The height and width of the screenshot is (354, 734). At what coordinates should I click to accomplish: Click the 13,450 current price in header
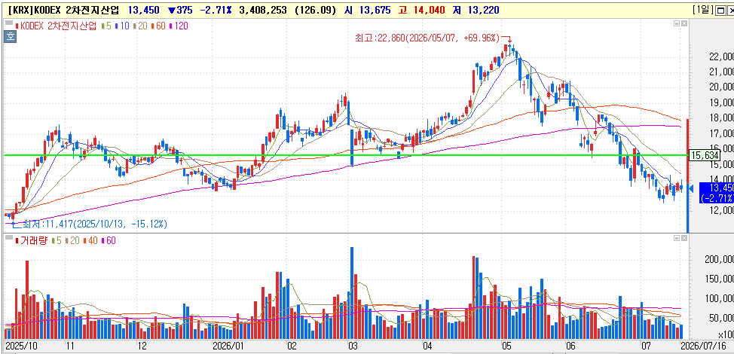[144, 10]
